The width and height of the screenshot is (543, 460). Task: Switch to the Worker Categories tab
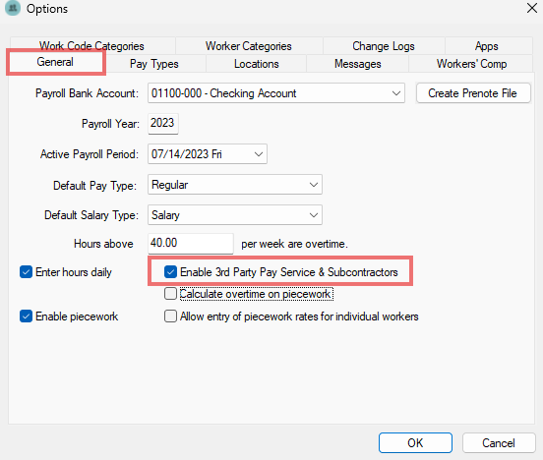click(x=249, y=45)
